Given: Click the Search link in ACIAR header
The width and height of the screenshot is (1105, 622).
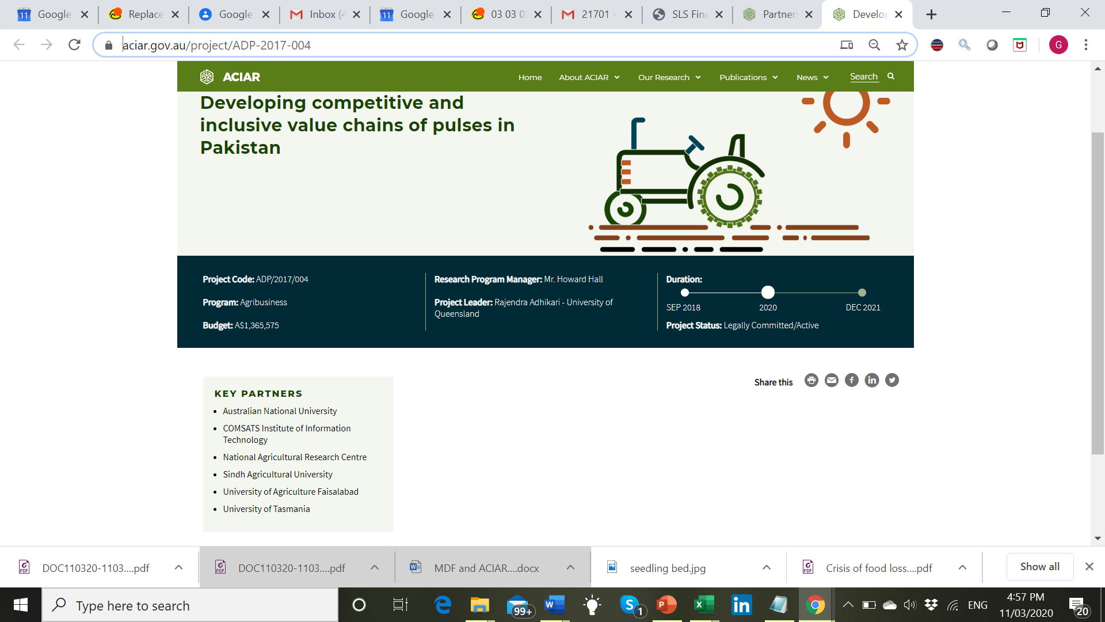Looking at the screenshot, I should (864, 76).
